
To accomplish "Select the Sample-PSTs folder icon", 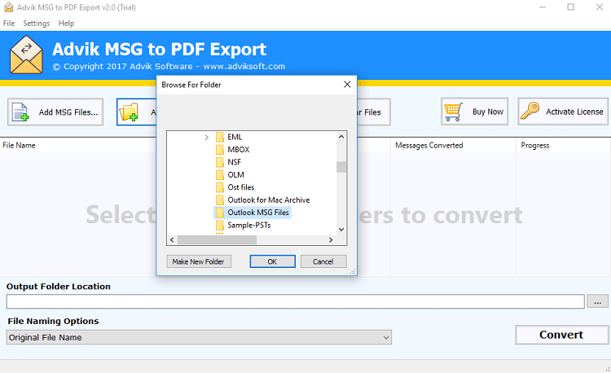I will (220, 225).
